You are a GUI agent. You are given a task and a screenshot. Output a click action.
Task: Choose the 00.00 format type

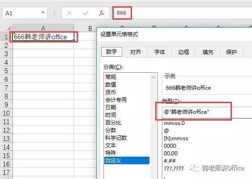(x=171, y=153)
